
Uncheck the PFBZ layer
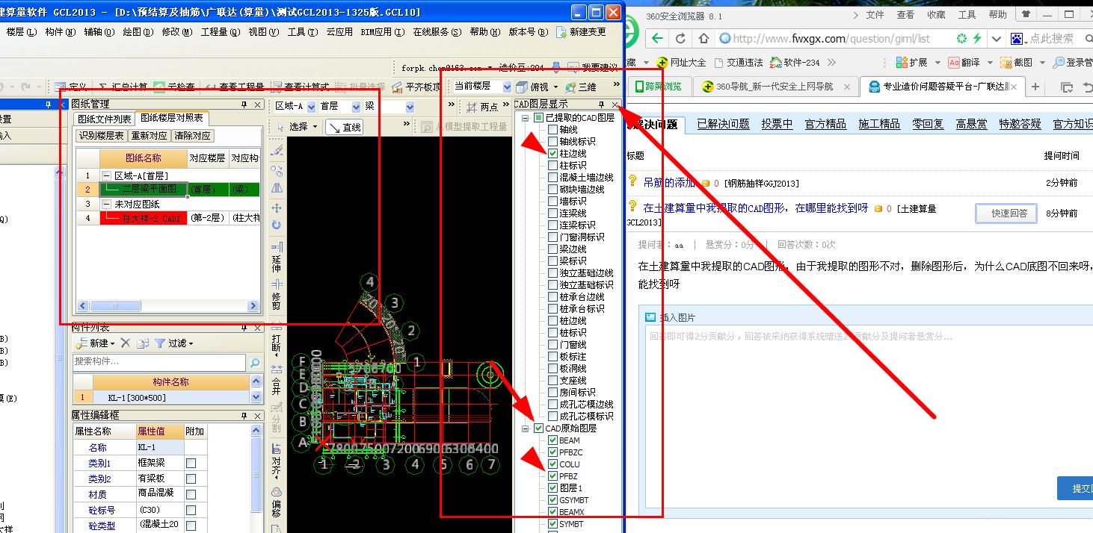pos(552,476)
